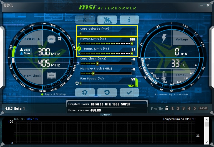
Task: Toggle the profile lock icon
Action: coord(167,108)
